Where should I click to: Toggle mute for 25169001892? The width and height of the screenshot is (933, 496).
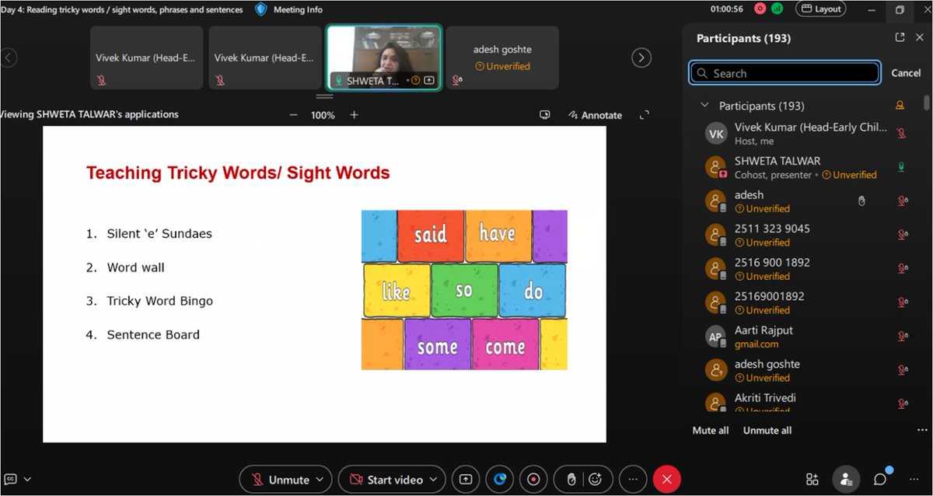(903, 302)
